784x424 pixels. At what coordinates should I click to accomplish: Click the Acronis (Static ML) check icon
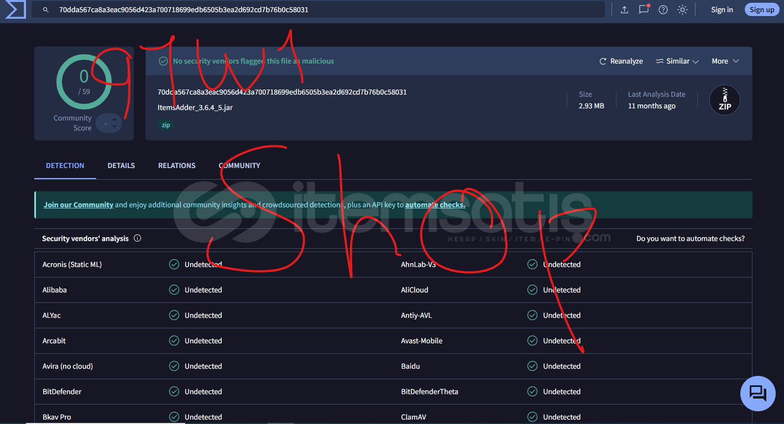pyautogui.click(x=174, y=264)
